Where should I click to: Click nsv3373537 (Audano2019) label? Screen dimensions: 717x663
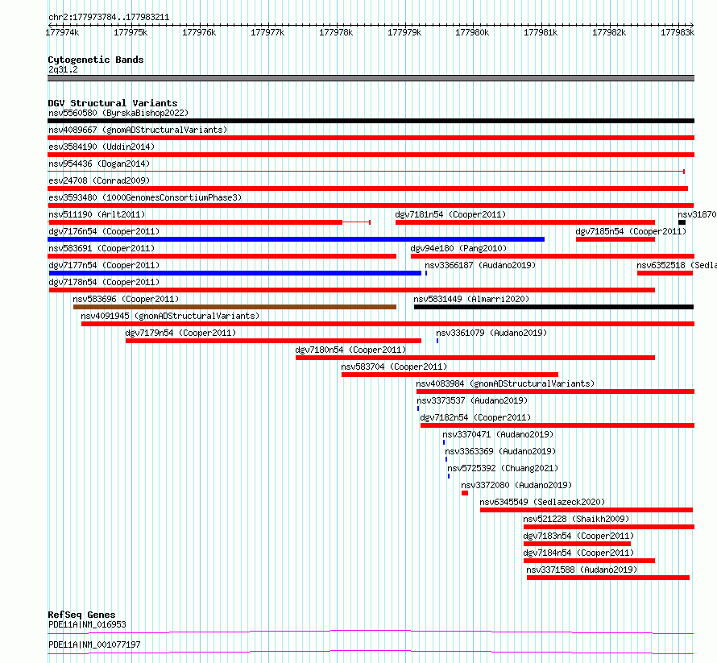click(472, 400)
